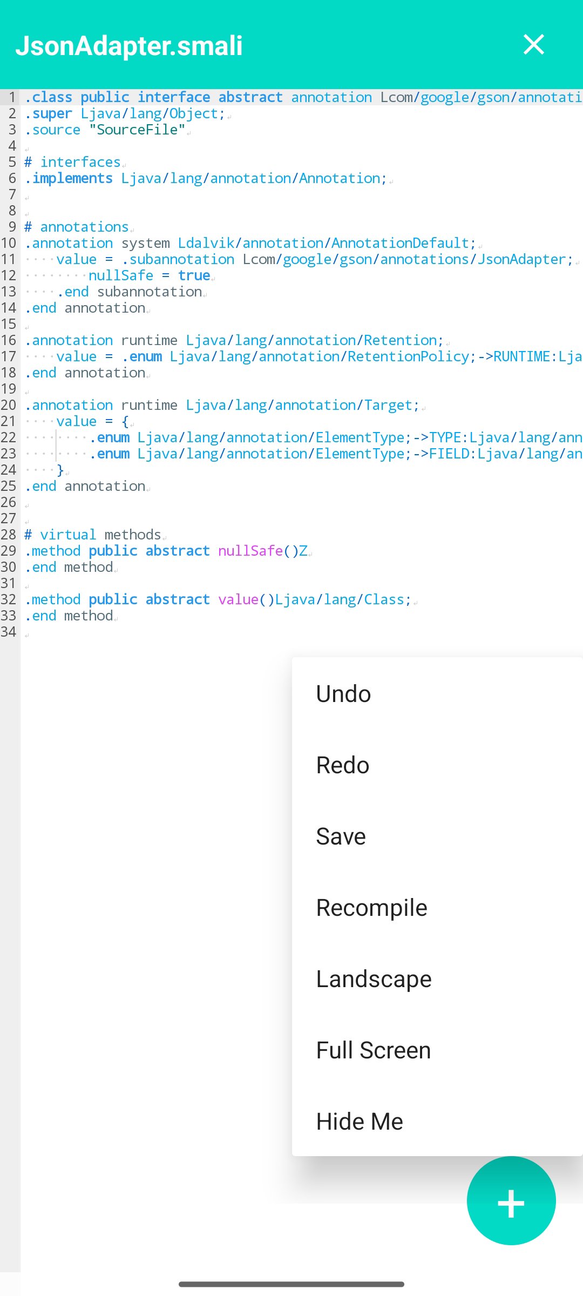Switch the editor to Landscape mode
The image size is (583, 1296).
tap(374, 978)
